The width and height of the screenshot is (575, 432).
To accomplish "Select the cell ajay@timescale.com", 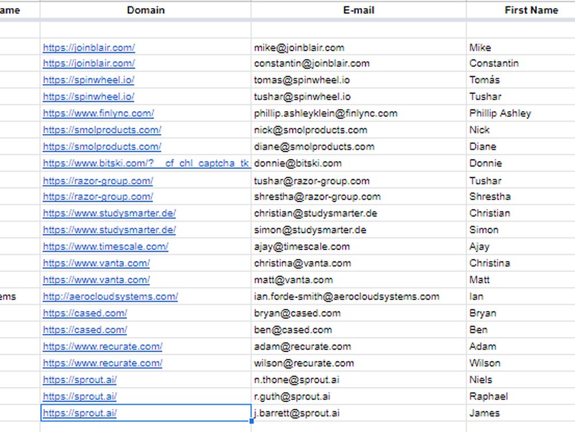I will 359,247.
